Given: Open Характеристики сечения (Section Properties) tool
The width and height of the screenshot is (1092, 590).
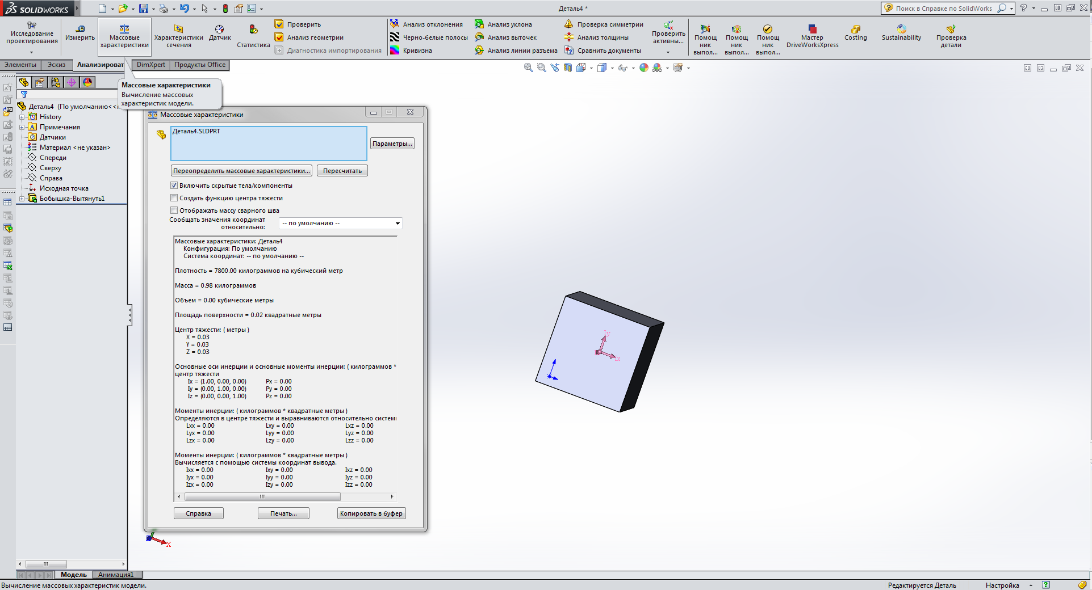Looking at the screenshot, I should point(179,36).
